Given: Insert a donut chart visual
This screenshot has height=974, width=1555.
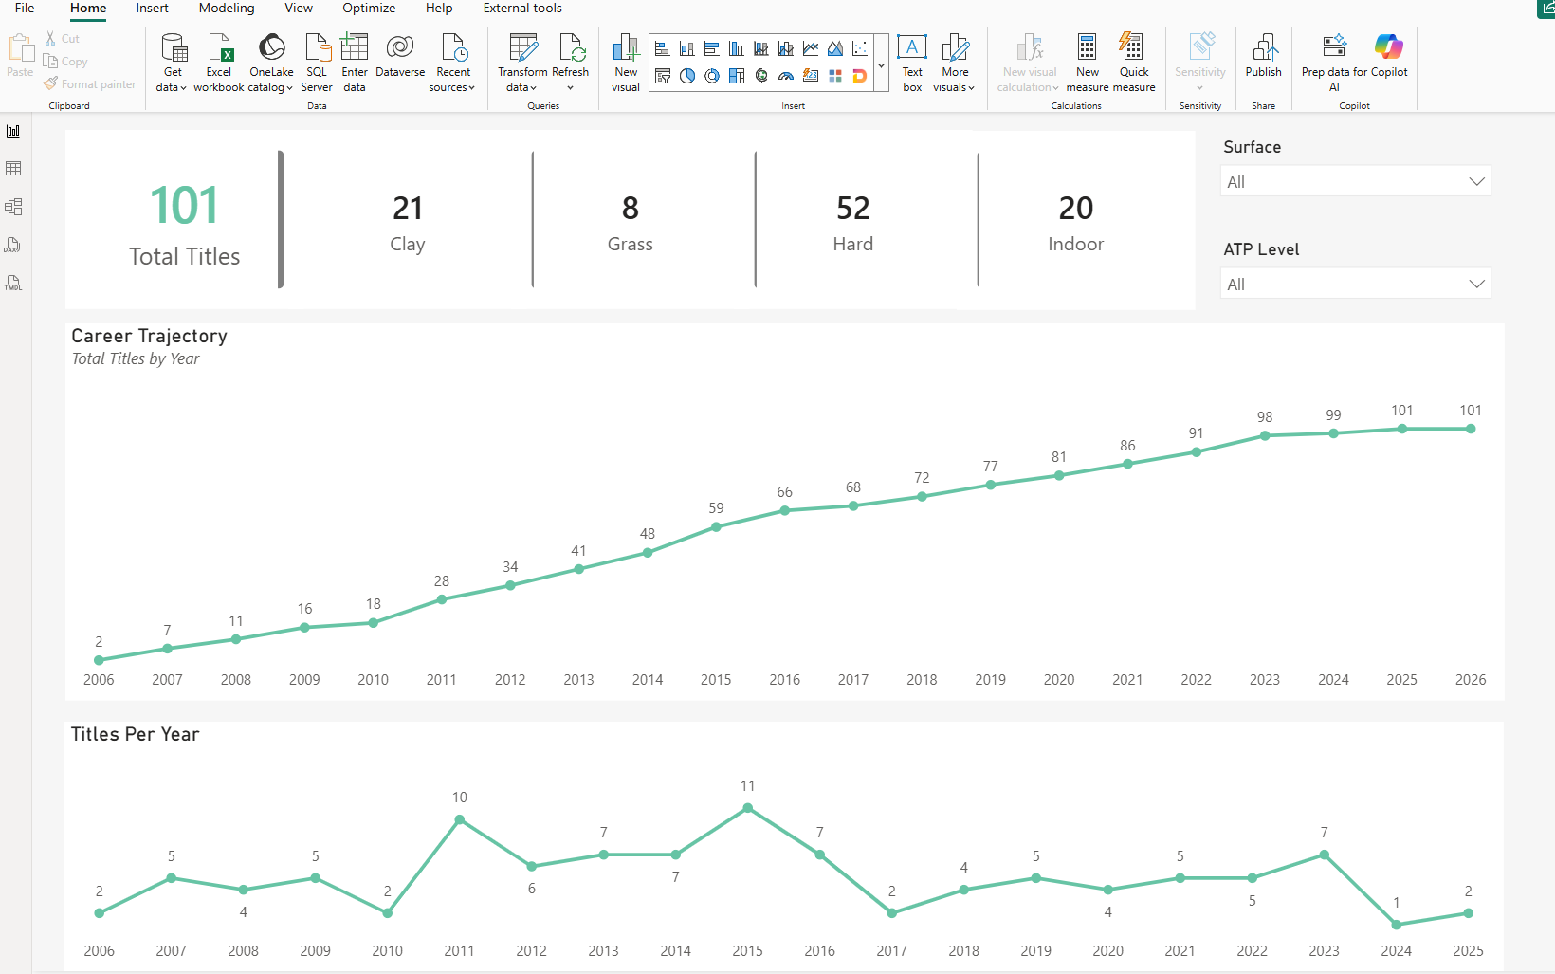Looking at the screenshot, I should point(712,76).
